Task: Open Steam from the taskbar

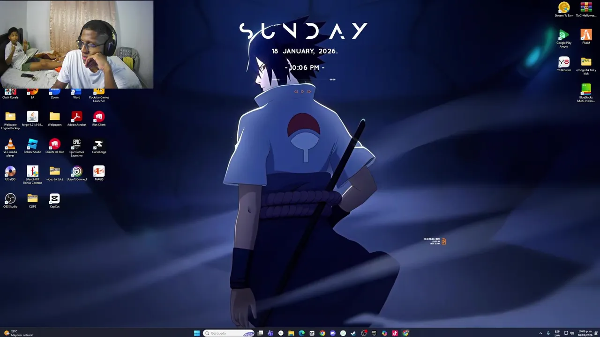Action: 353,333
